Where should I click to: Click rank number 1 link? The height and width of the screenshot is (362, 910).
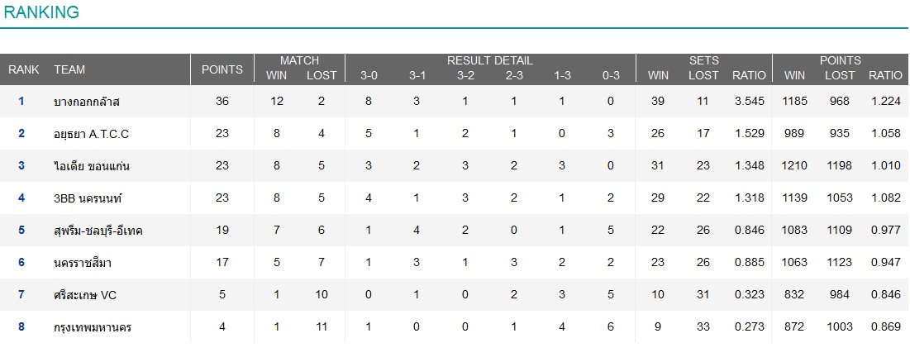[x=21, y=102]
